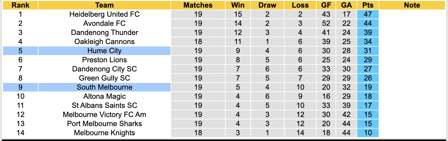Screen dimensions: 448x141
Task: Click the 47 points cell for Heidelberg
Action: tap(368, 14)
